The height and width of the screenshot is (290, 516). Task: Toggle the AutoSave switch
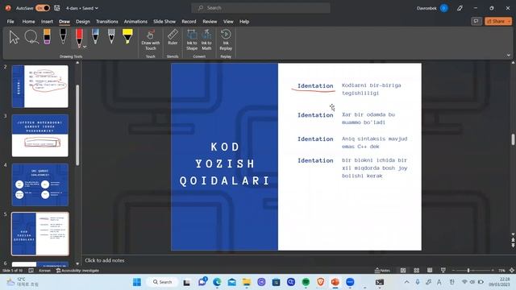pyautogui.click(x=43, y=8)
